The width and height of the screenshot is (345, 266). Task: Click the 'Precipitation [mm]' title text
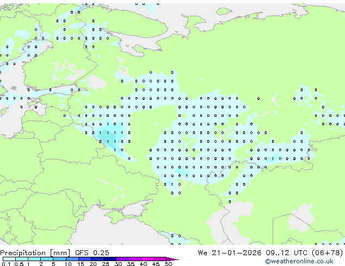coord(35,253)
